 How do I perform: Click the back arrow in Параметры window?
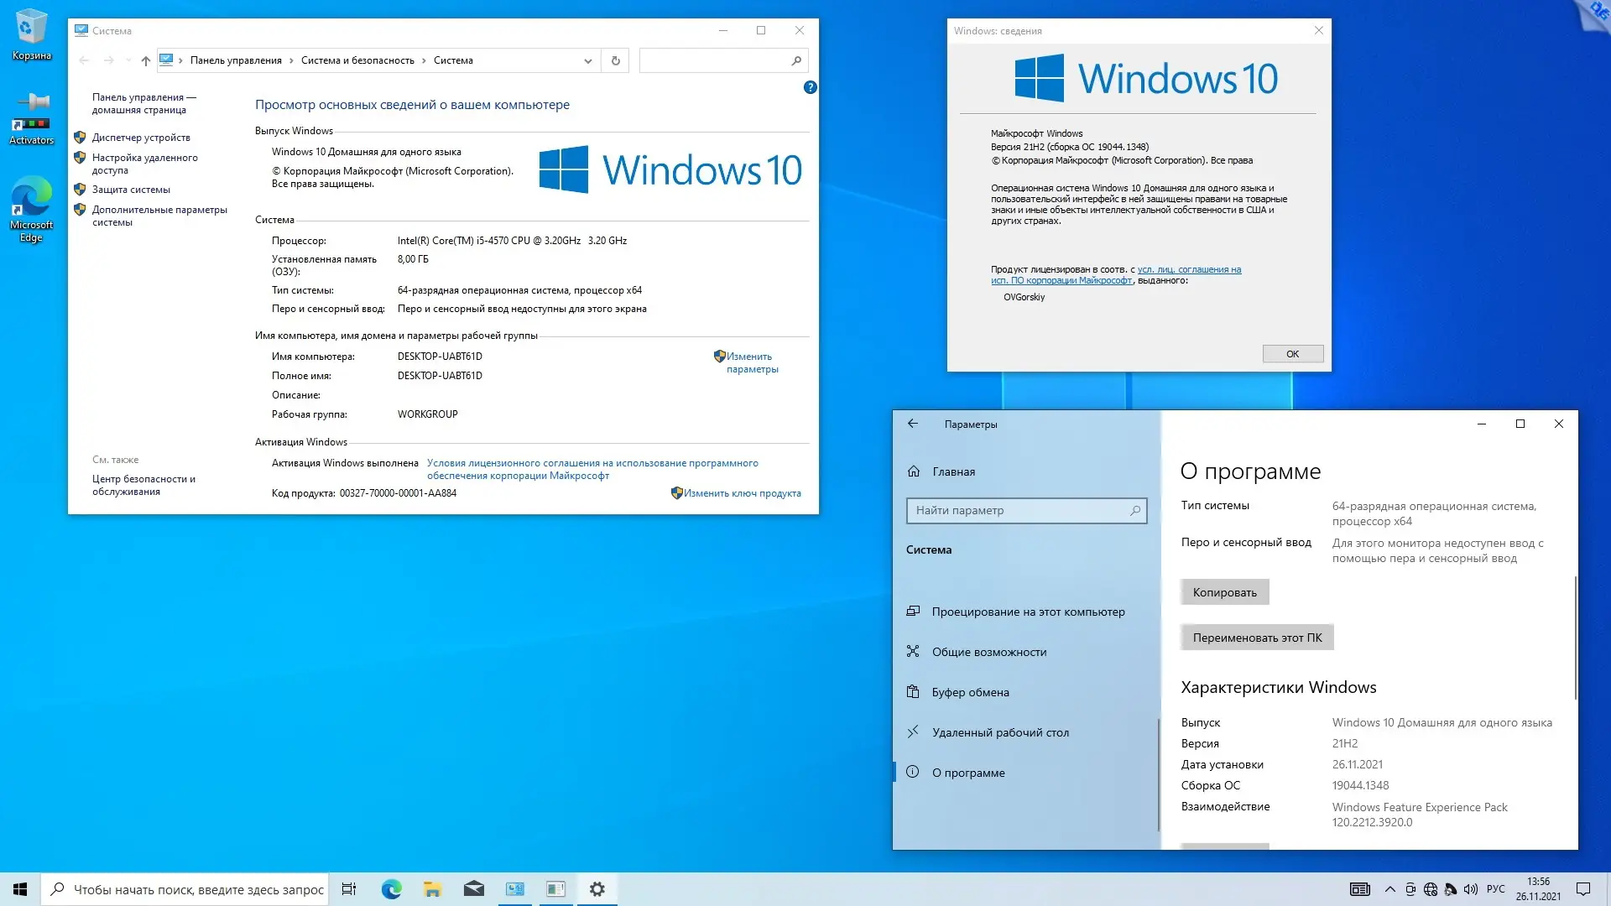coord(913,424)
